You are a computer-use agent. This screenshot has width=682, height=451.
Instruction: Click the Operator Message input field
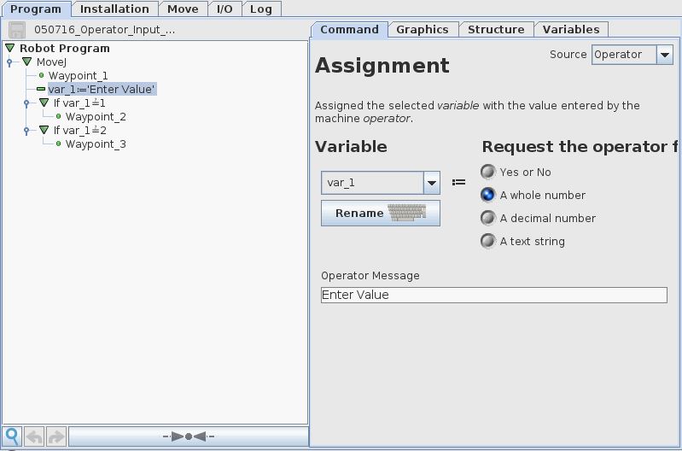(494, 295)
